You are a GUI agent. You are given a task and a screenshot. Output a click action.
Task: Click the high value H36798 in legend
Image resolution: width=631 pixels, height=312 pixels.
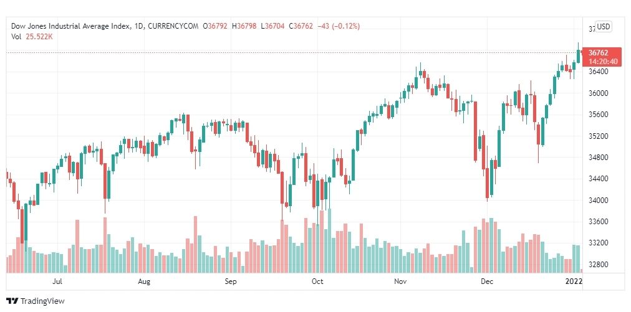click(244, 26)
